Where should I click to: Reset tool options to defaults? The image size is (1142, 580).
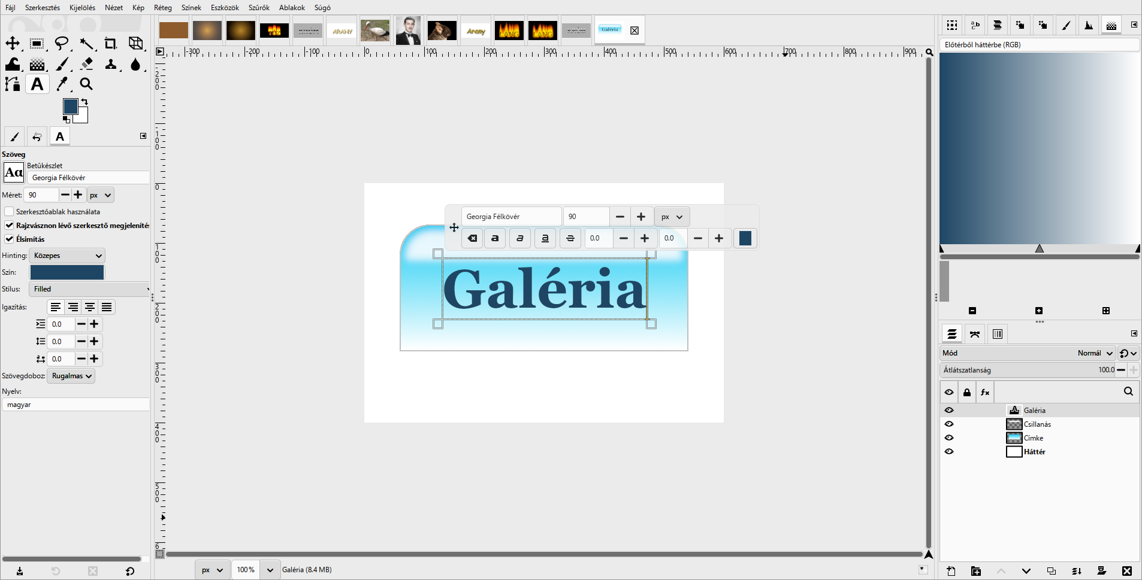130,571
